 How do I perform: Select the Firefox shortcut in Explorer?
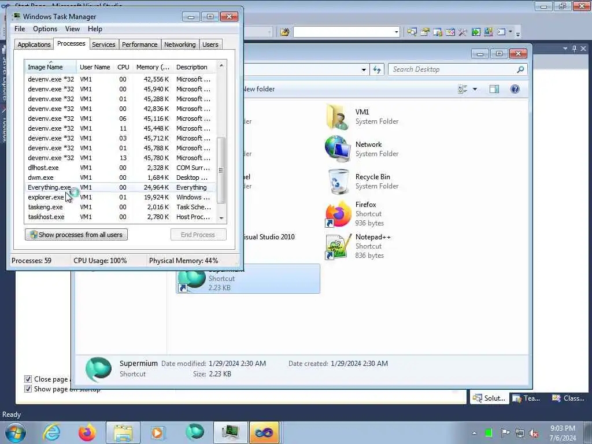(x=338, y=214)
